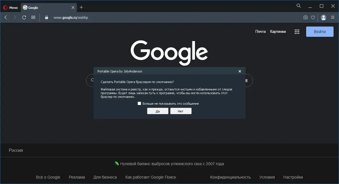Screen dimensions: 339x184
Task: Click the heart icon to save page
Action: pos(313,17)
